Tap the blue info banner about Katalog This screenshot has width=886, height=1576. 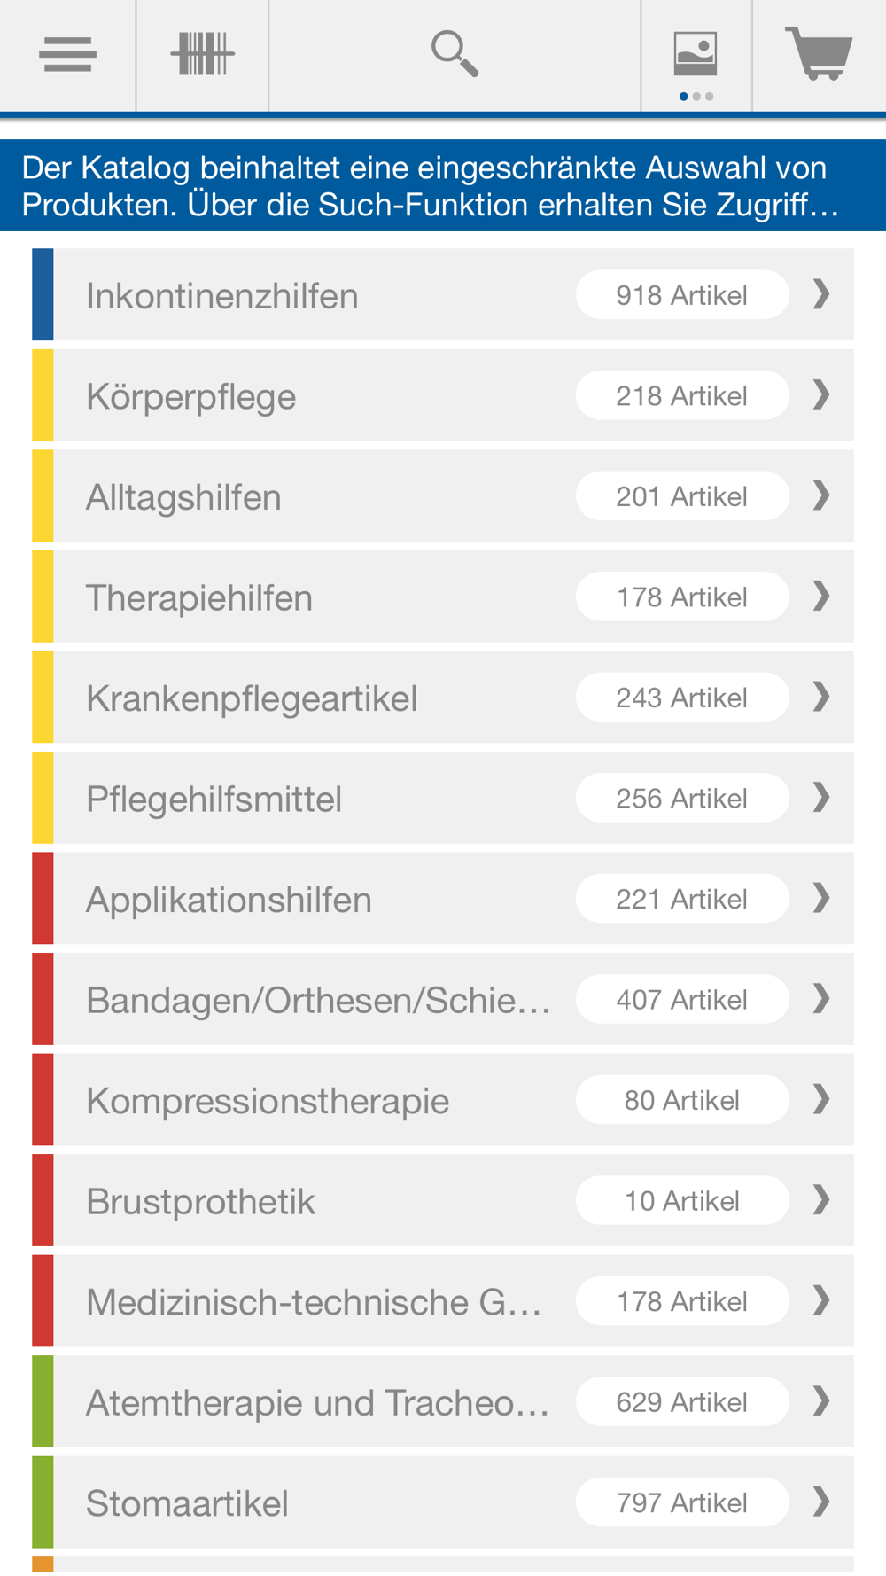click(x=443, y=185)
